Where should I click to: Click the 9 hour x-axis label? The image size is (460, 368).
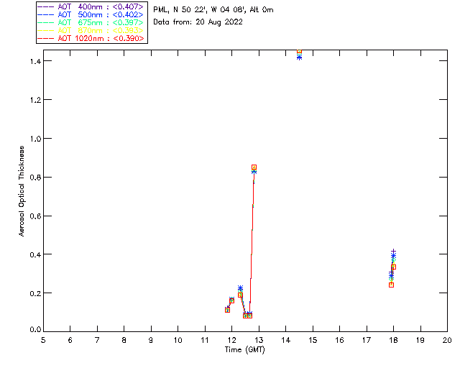click(151, 340)
